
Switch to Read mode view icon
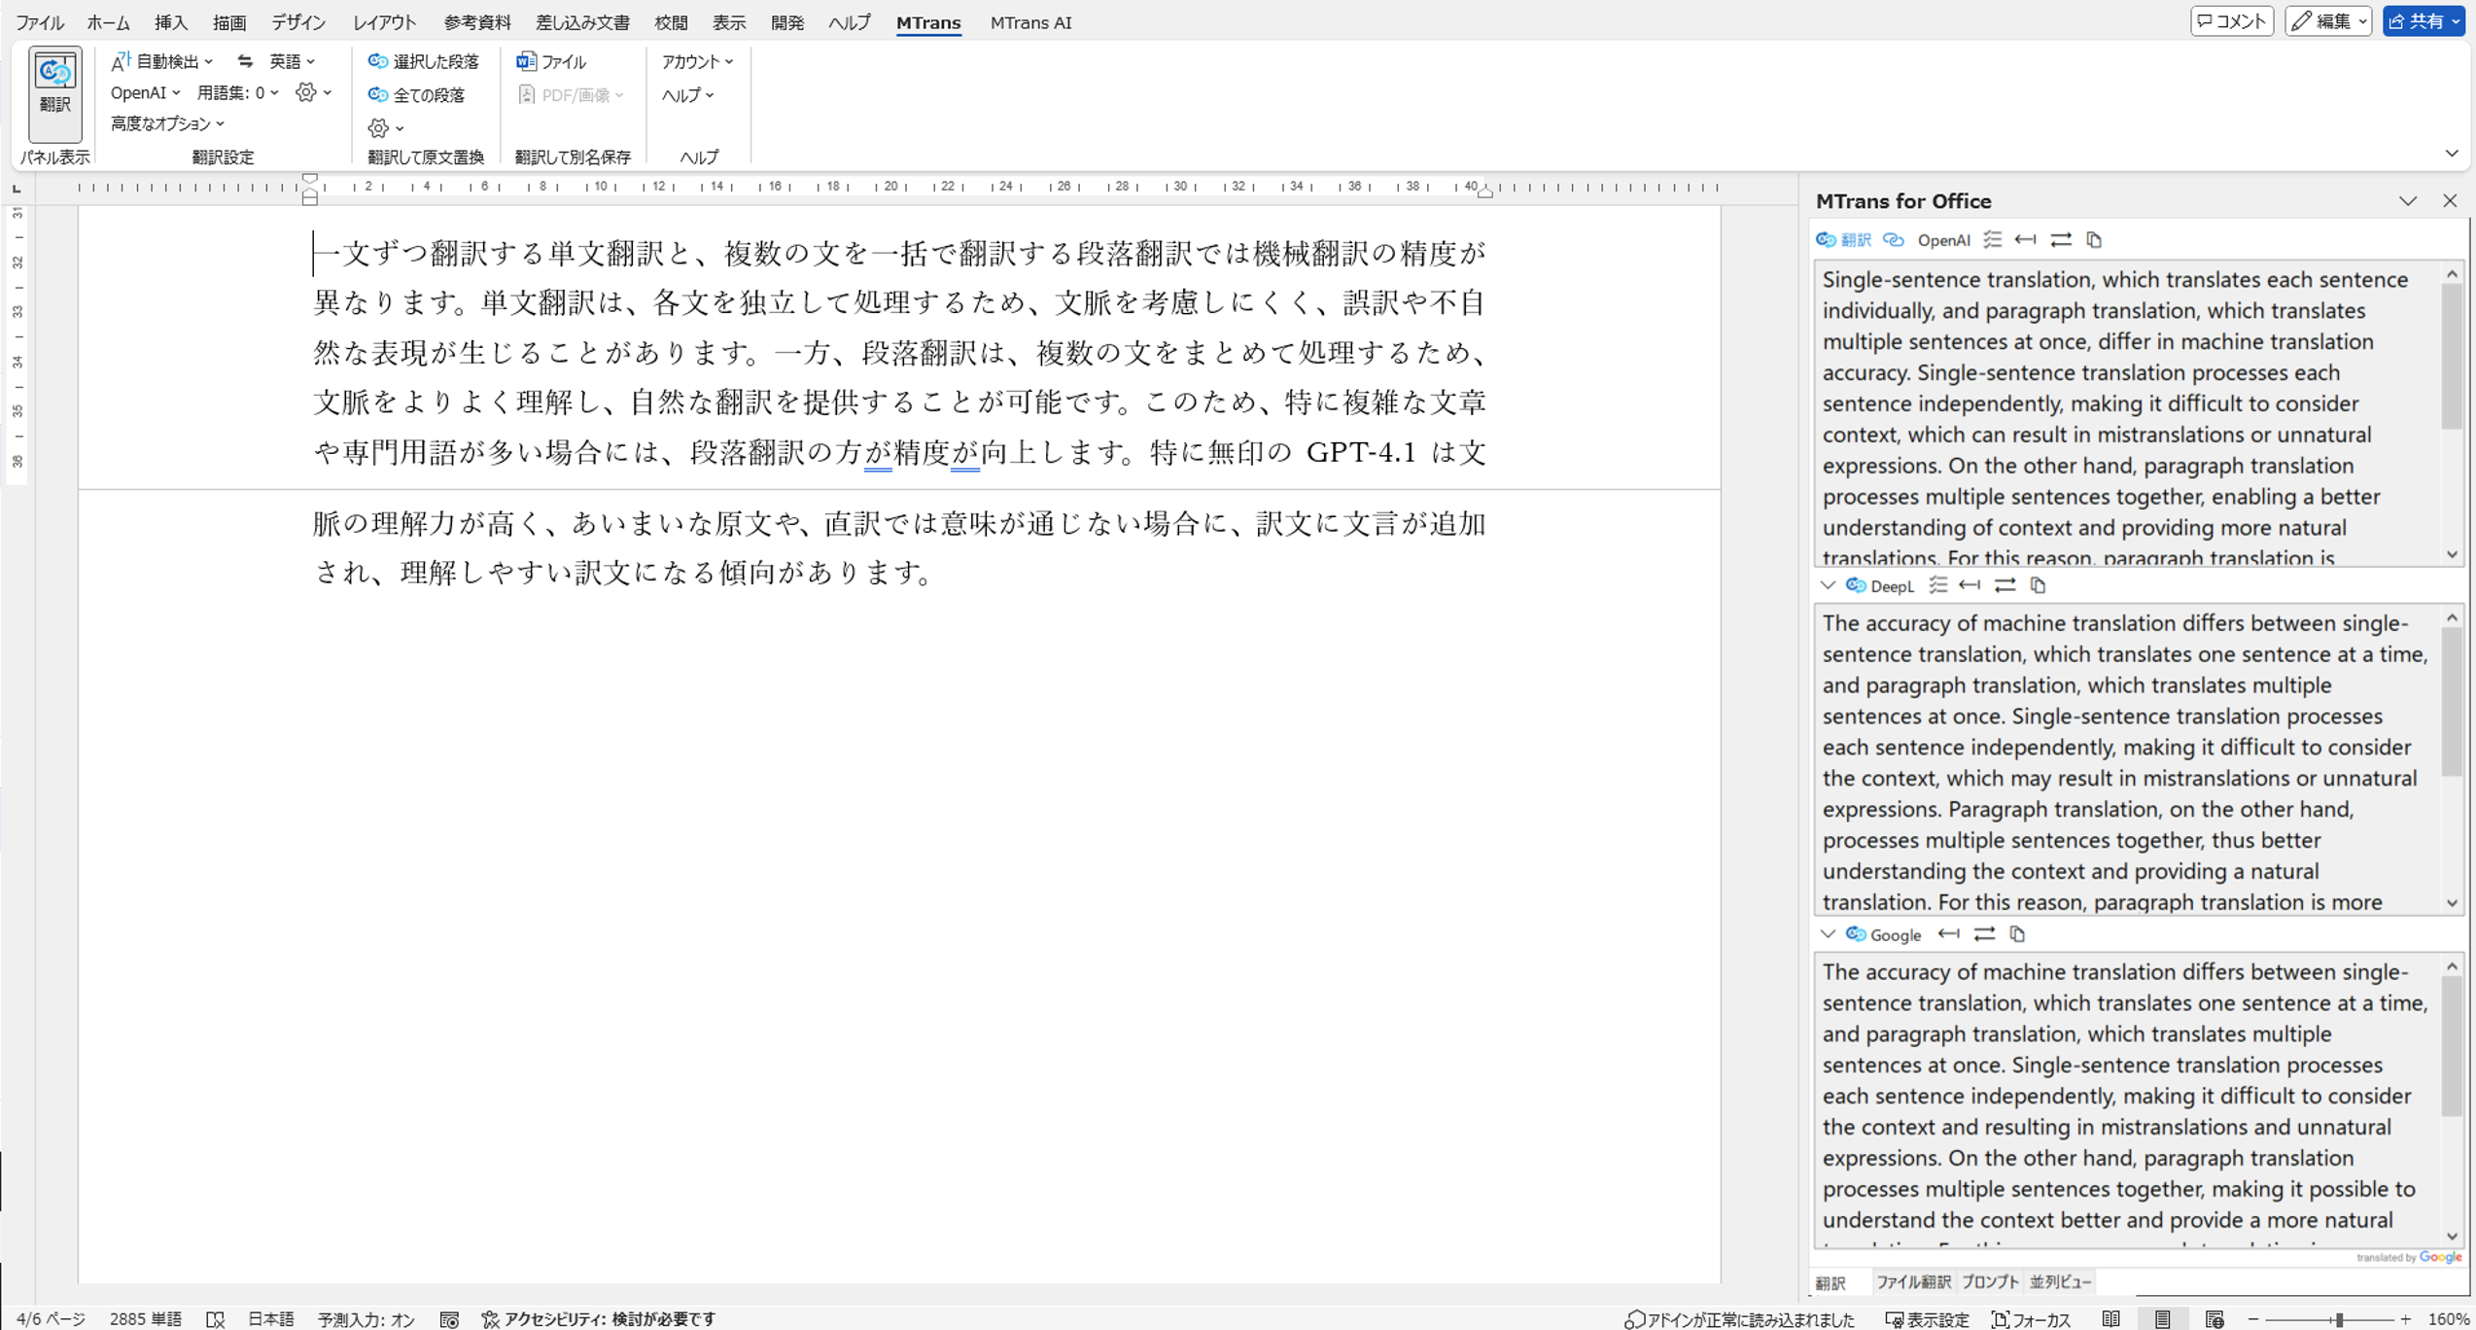tap(2111, 1319)
